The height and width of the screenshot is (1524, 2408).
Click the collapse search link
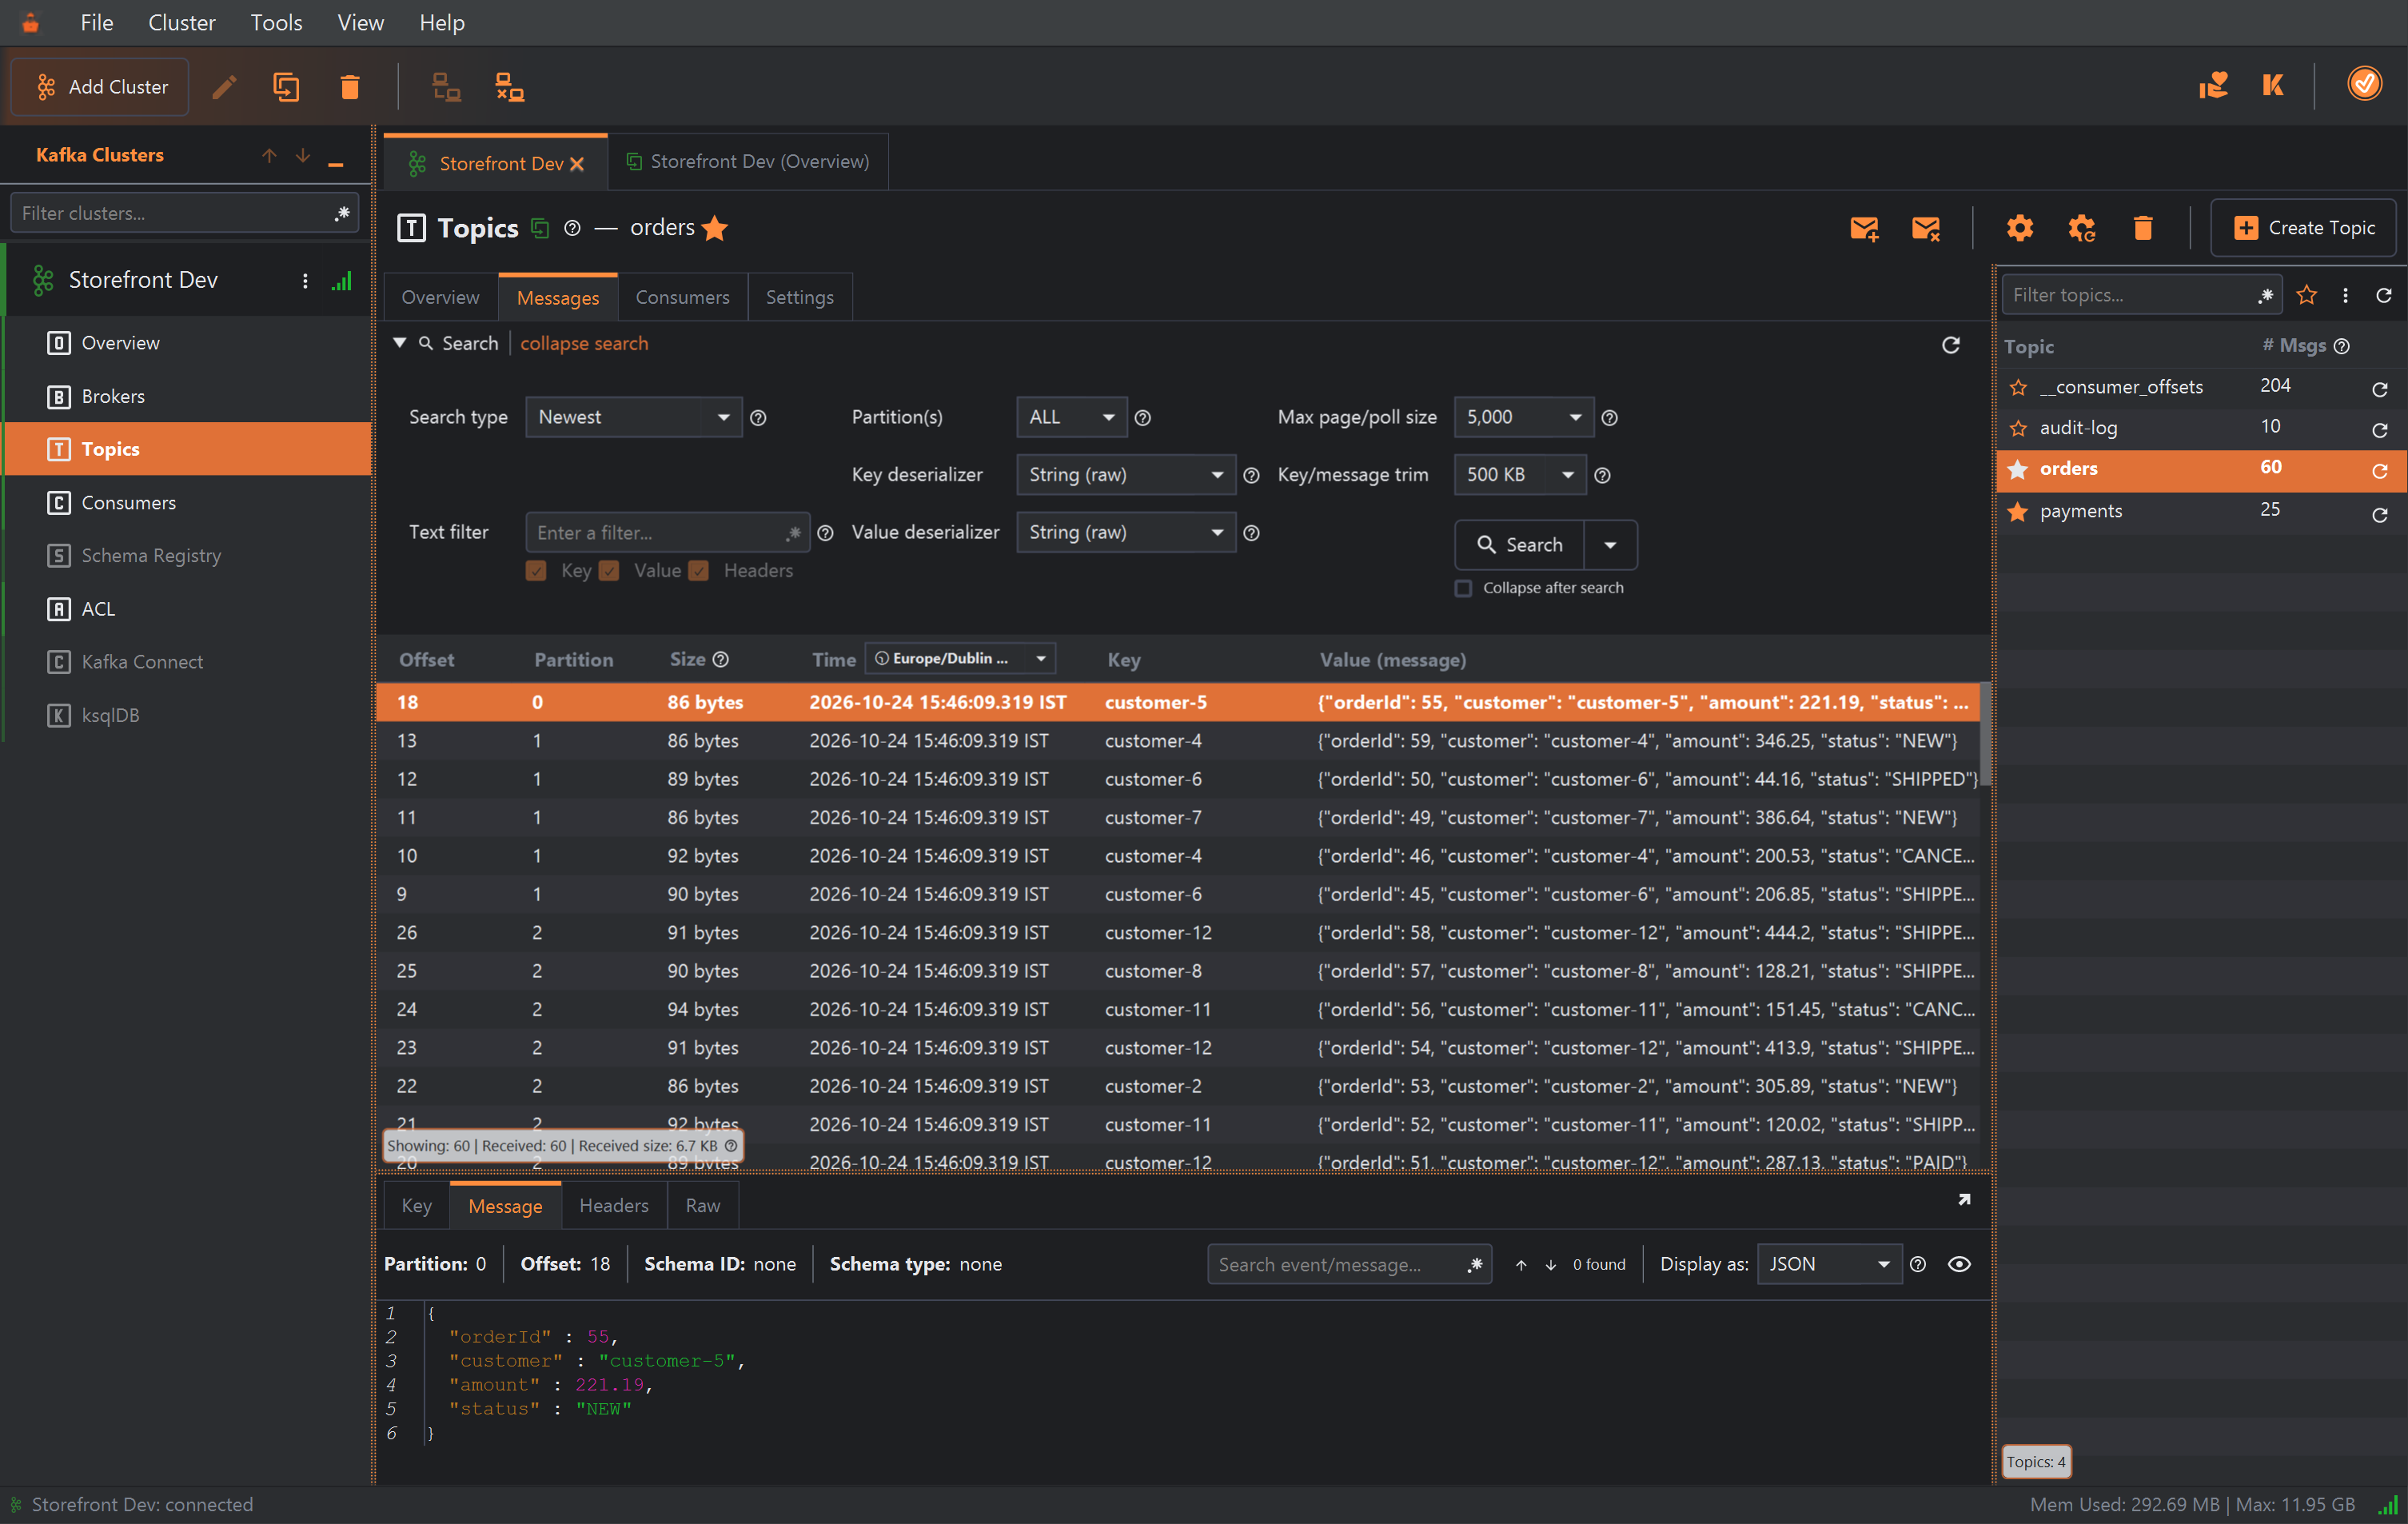[584, 343]
